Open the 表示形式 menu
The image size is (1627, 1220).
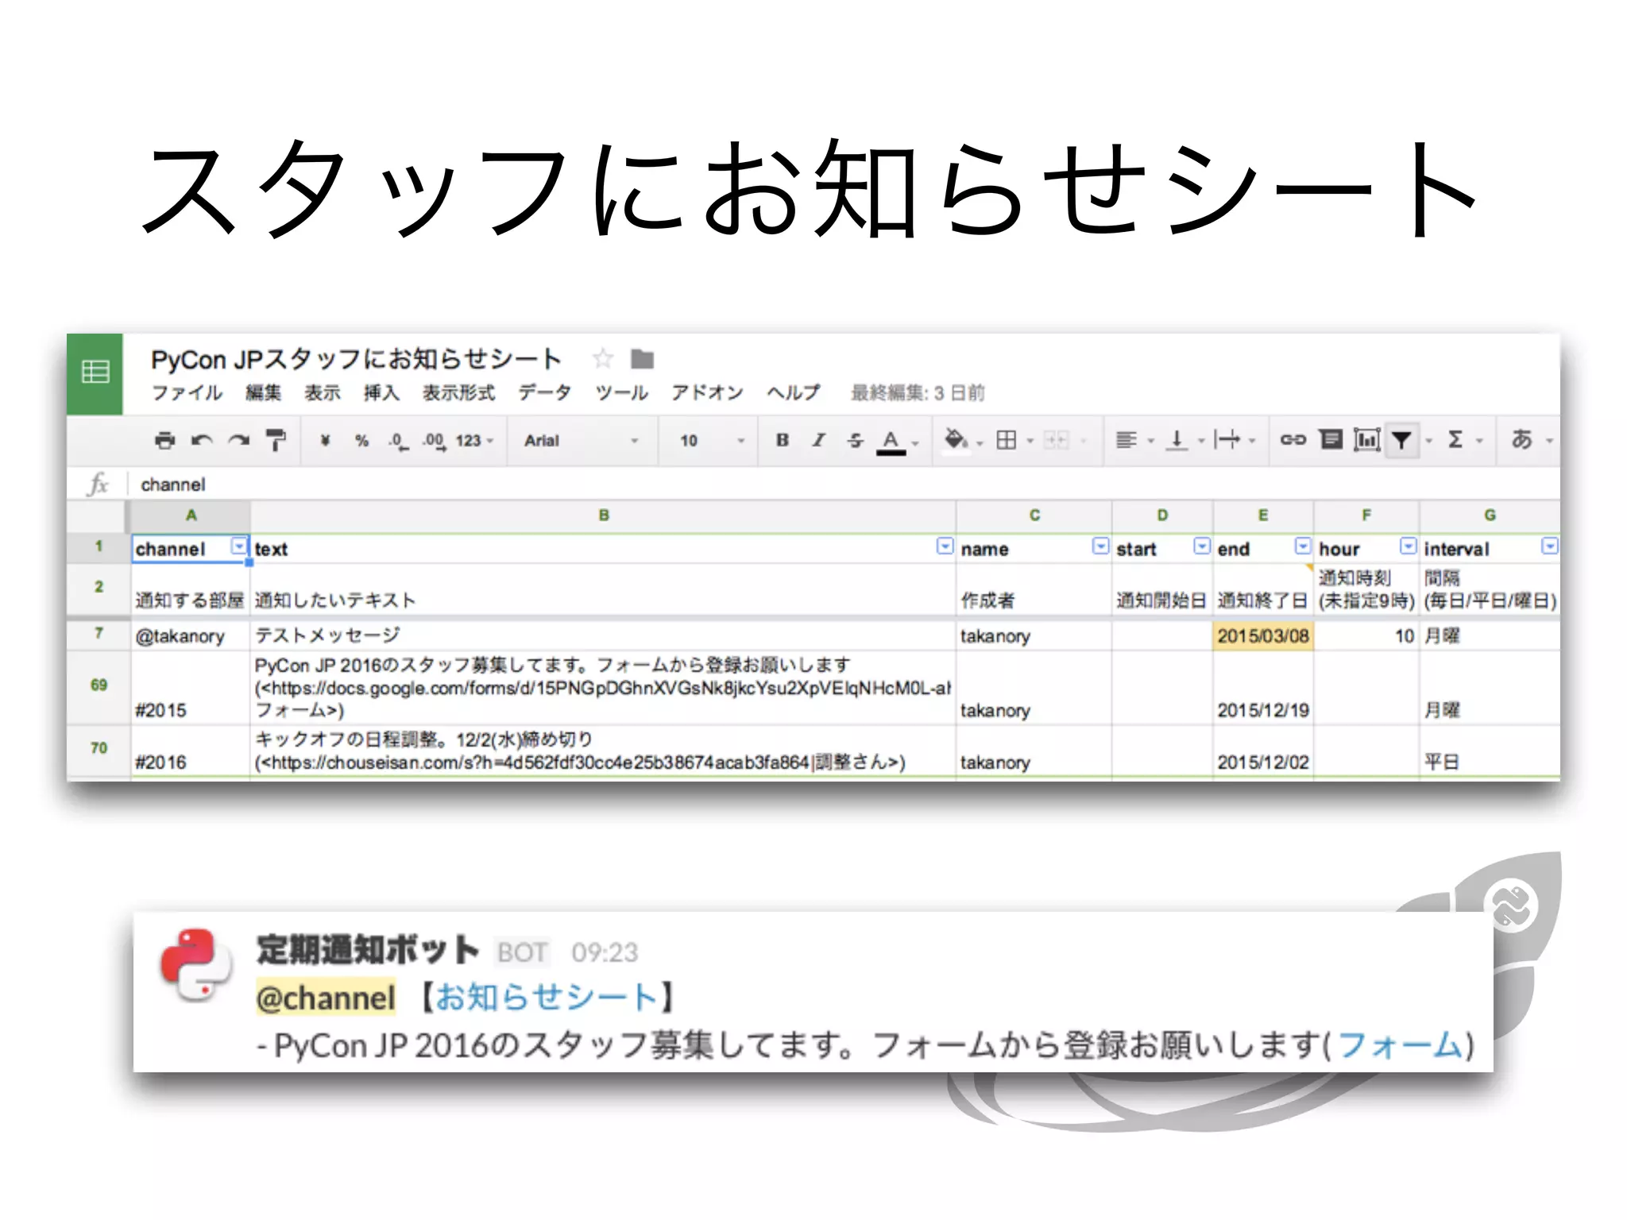[x=458, y=393]
